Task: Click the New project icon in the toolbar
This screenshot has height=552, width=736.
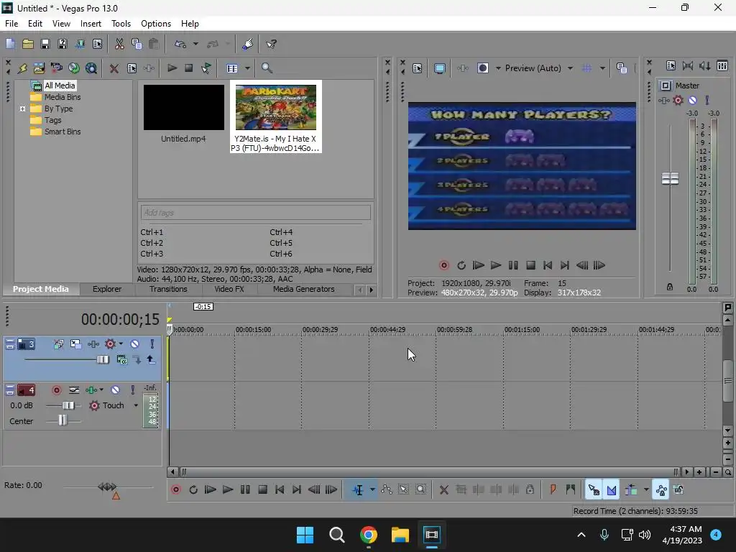Action: pyautogui.click(x=10, y=44)
